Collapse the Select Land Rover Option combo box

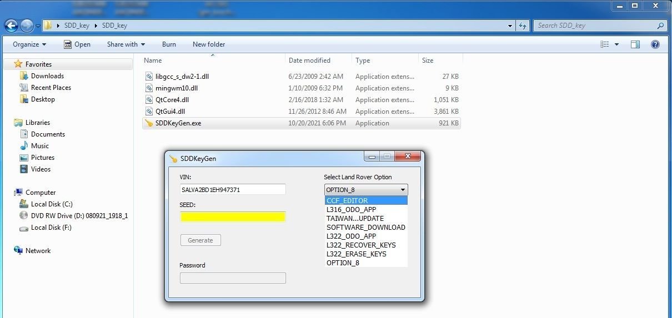coord(365,190)
